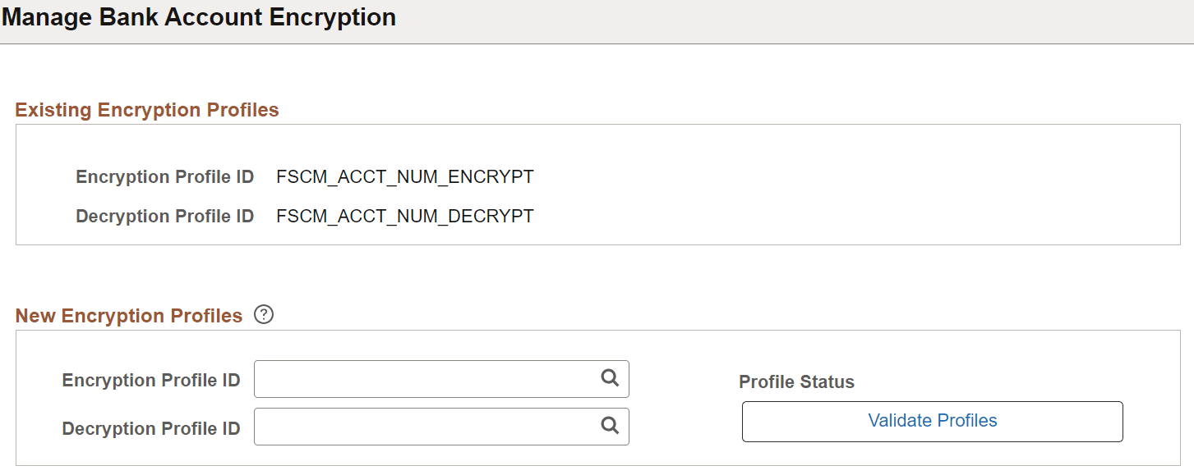The width and height of the screenshot is (1194, 475).
Task: Click the Existing Encryption Profiles section heading
Action: coord(146,109)
